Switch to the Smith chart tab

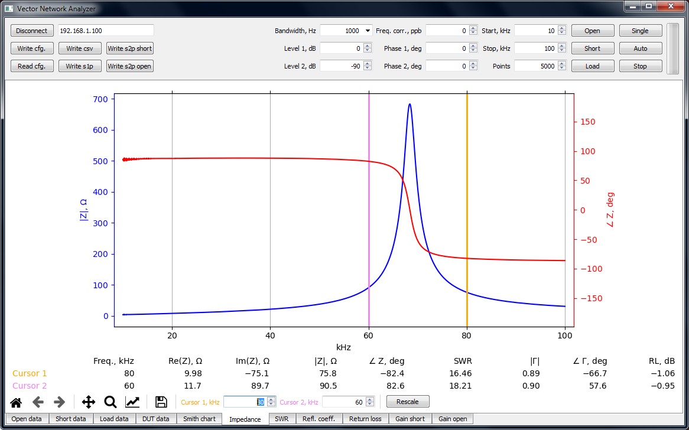pyautogui.click(x=199, y=419)
